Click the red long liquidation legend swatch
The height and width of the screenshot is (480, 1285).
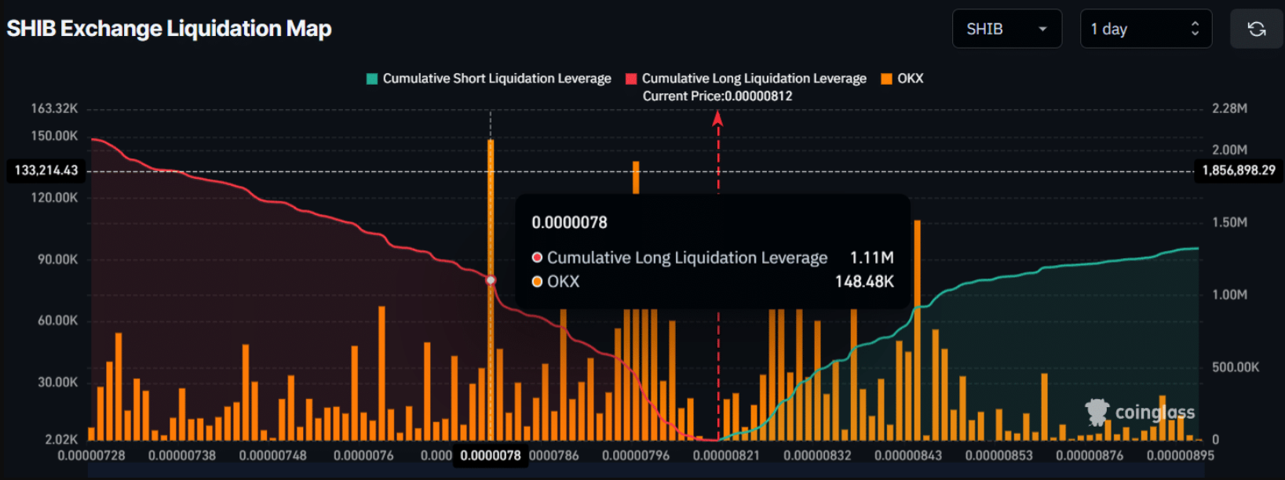(631, 78)
